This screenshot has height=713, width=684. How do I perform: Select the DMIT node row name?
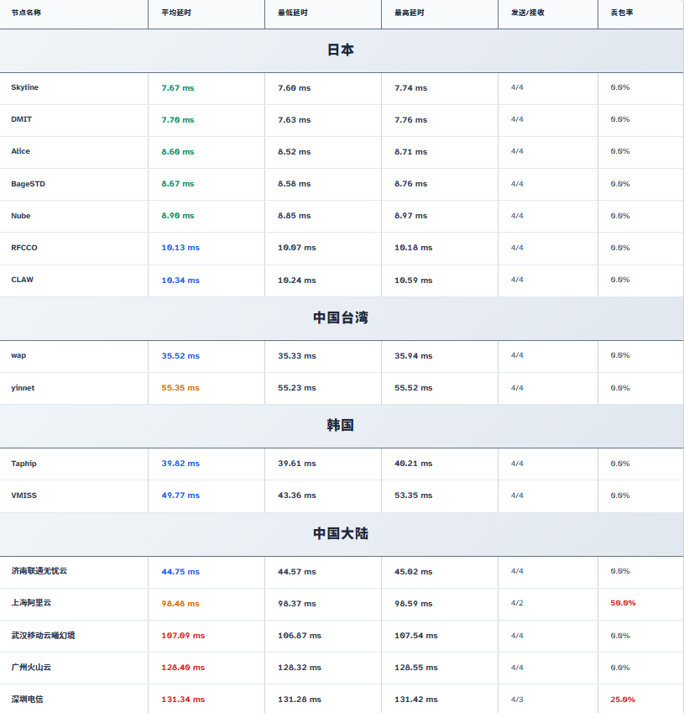(22, 119)
